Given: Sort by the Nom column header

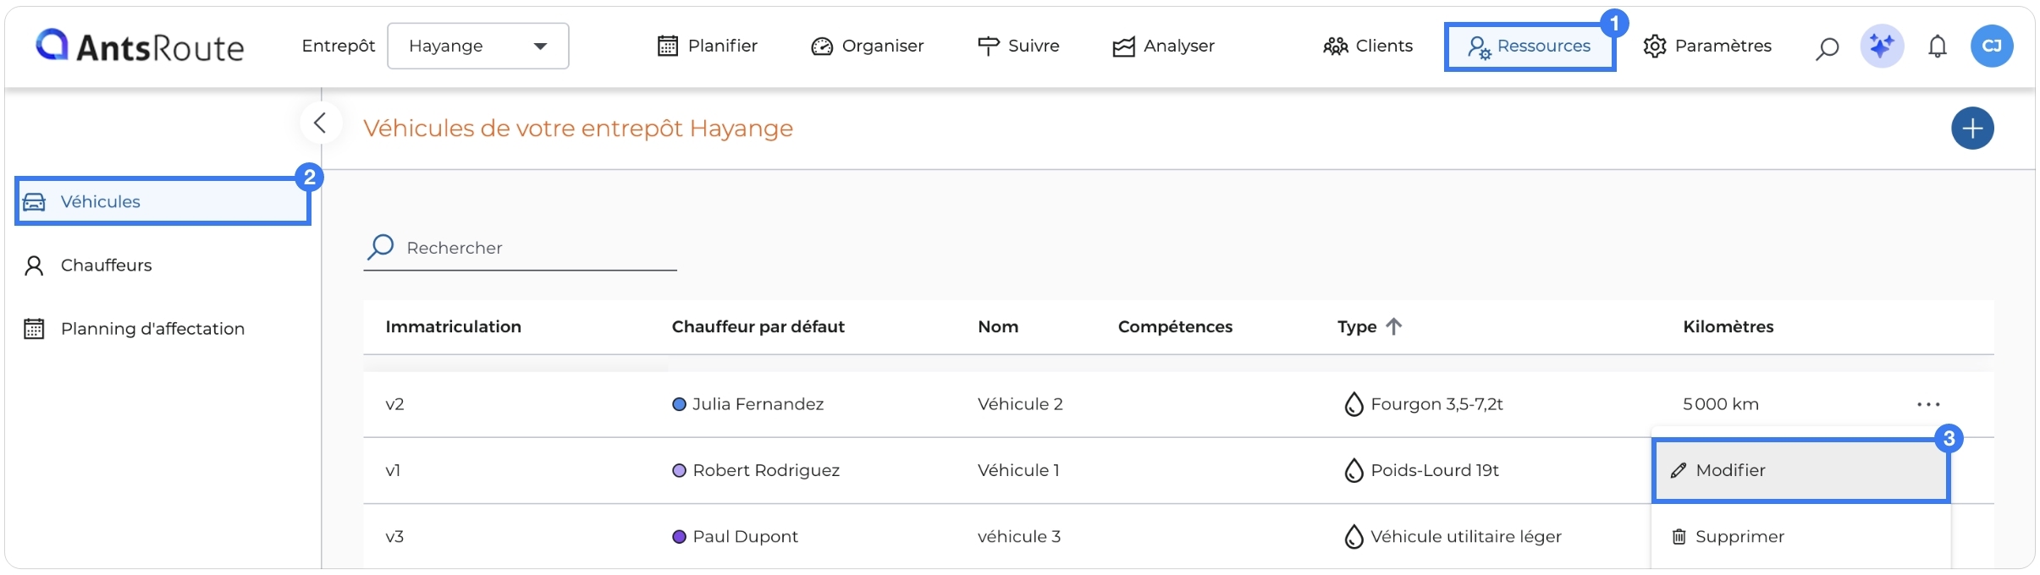Looking at the screenshot, I should (998, 326).
